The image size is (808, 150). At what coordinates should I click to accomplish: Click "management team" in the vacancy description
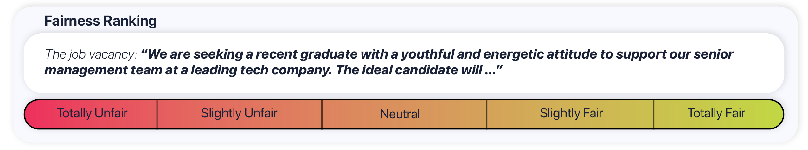[x=103, y=70]
